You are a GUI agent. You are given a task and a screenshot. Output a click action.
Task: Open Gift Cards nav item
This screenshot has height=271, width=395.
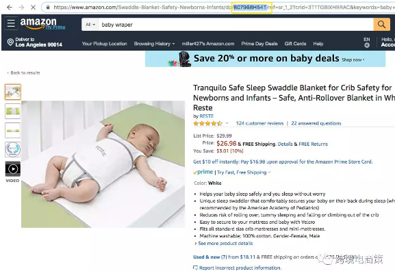(295, 44)
